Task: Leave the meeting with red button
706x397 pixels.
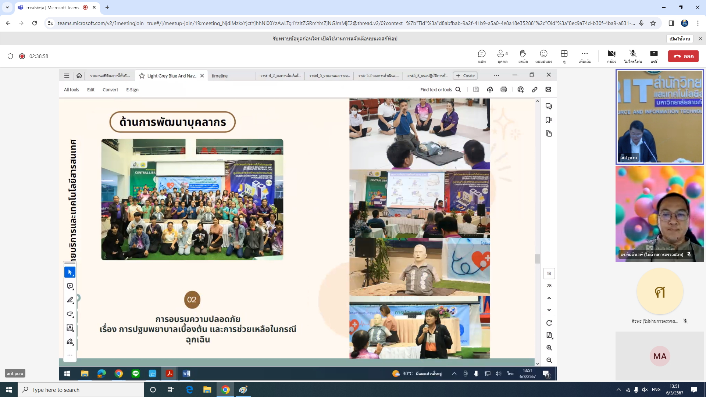Action: [683, 56]
